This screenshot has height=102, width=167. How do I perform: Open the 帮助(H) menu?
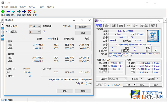(x=50, y=7)
